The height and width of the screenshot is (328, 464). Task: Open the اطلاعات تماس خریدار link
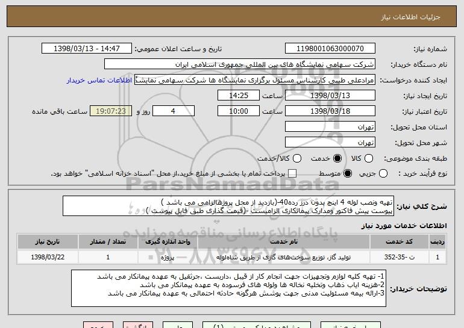pos(99,81)
